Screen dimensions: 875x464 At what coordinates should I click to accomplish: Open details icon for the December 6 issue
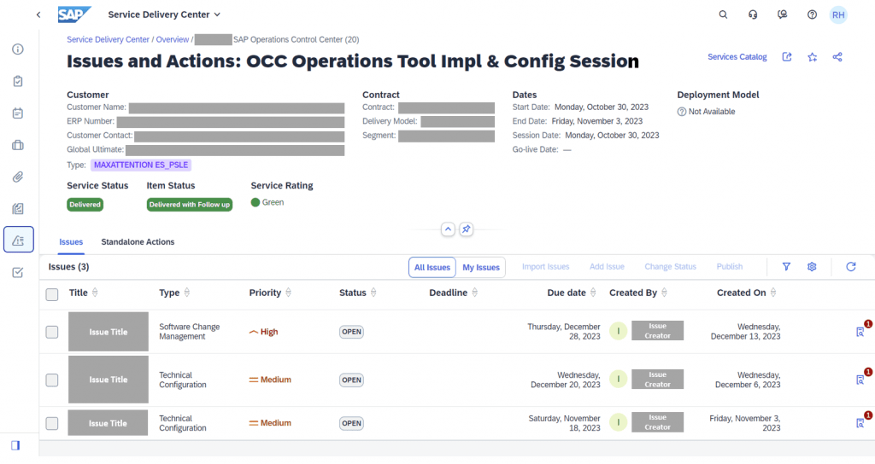860,380
